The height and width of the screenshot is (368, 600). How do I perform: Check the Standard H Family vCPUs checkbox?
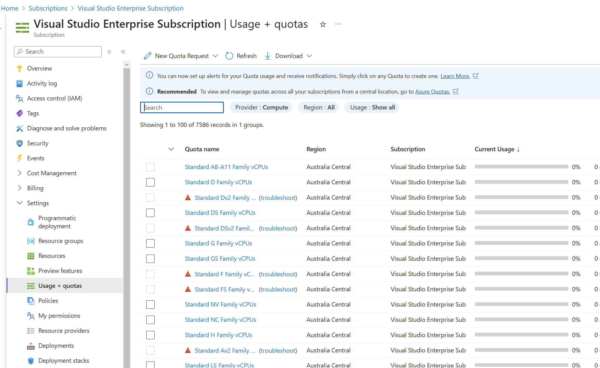click(x=150, y=335)
